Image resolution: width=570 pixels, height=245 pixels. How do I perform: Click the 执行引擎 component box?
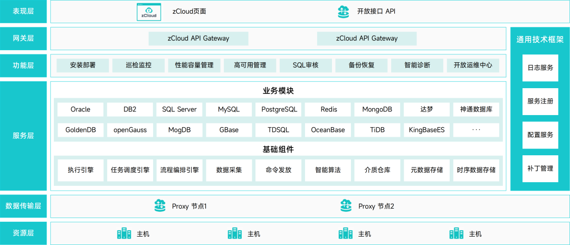(x=81, y=170)
